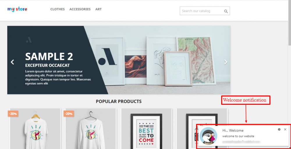Click the Hi... Welcome notification title
Image resolution: width=291 pixels, height=149 pixels.
(233, 130)
